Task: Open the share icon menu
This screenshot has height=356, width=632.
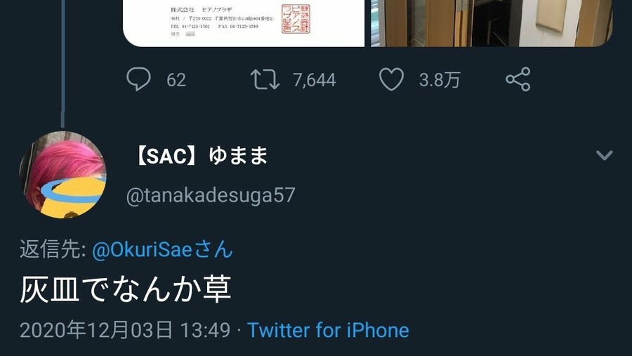Action: pos(518,79)
